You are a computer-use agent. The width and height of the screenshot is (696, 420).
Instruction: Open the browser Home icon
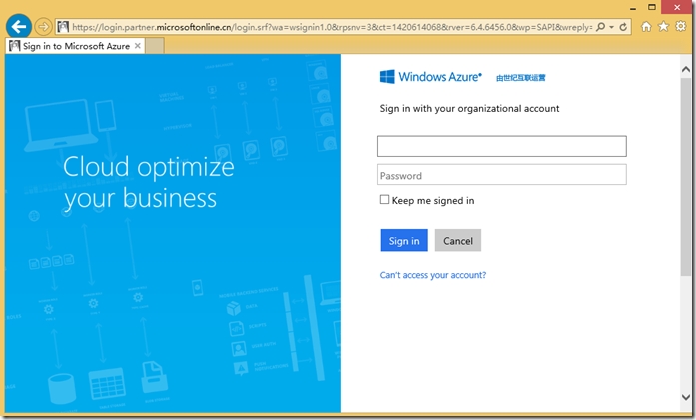coord(646,27)
